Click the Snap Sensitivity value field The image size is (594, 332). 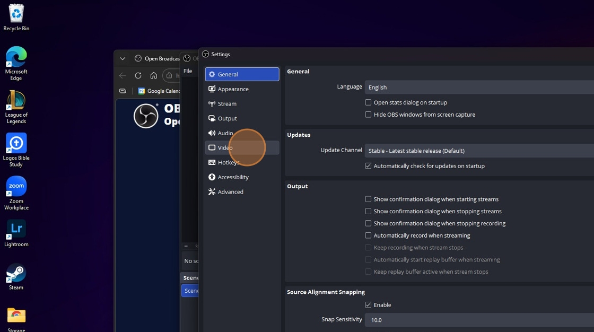coord(479,320)
